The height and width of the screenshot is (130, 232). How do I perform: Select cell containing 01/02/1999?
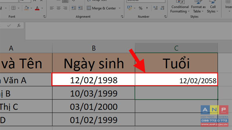(x=94, y=120)
